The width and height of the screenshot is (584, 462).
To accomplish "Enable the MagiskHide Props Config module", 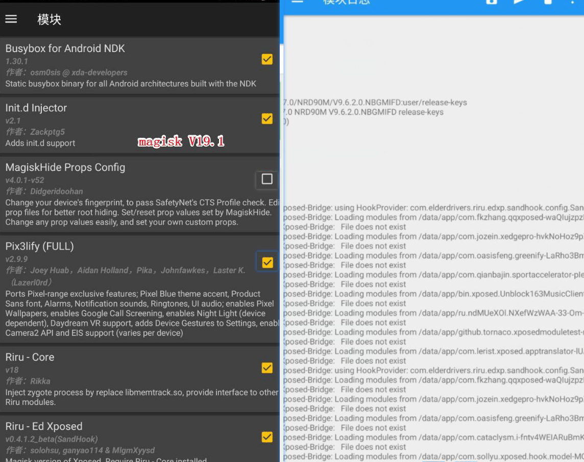I will click(266, 179).
